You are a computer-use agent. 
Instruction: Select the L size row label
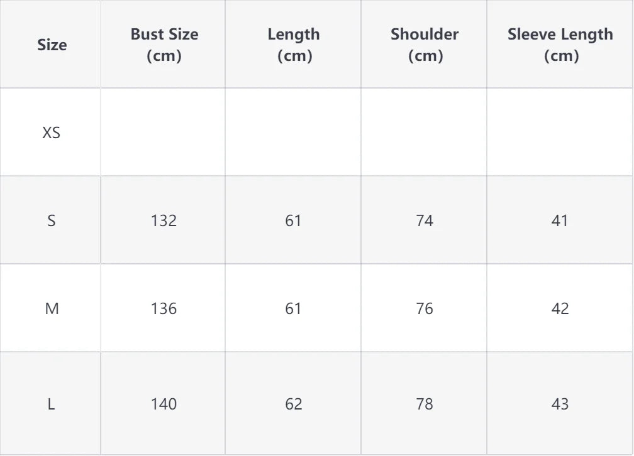click(52, 403)
